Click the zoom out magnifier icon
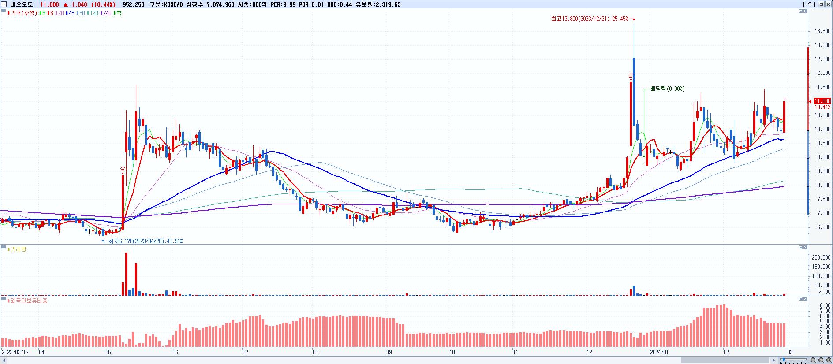 point(814,360)
